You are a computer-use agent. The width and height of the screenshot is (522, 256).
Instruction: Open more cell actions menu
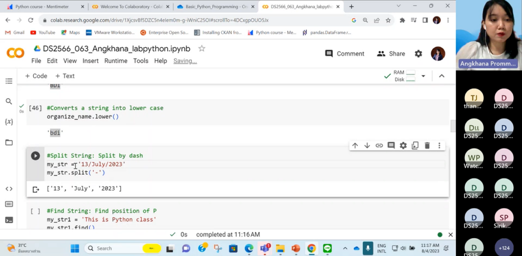click(x=439, y=146)
